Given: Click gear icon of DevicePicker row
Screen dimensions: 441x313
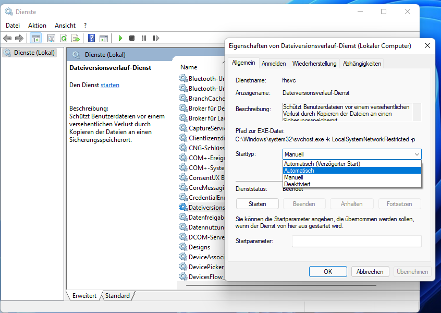Looking at the screenshot, I should pyautogui.click(x=183, y=267).
